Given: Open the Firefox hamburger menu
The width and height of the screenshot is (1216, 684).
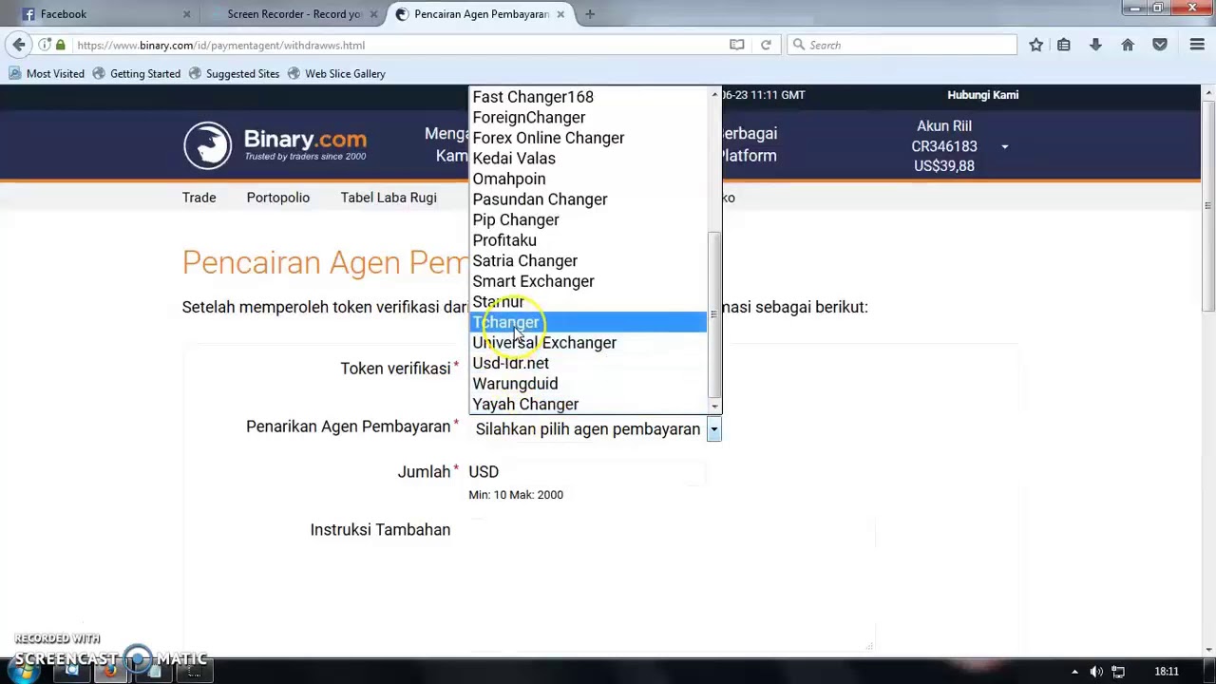Looking at the screenshot, I should [x=1197, y=45].
